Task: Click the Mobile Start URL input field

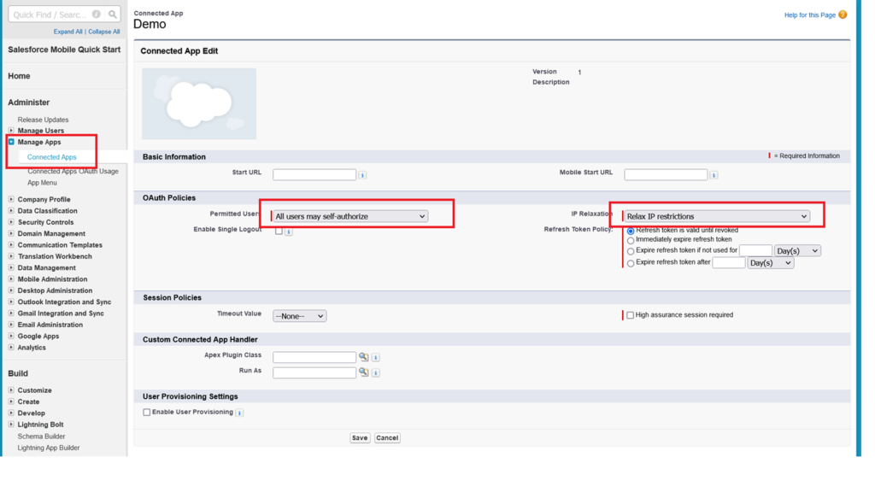Action: (666, 174)
